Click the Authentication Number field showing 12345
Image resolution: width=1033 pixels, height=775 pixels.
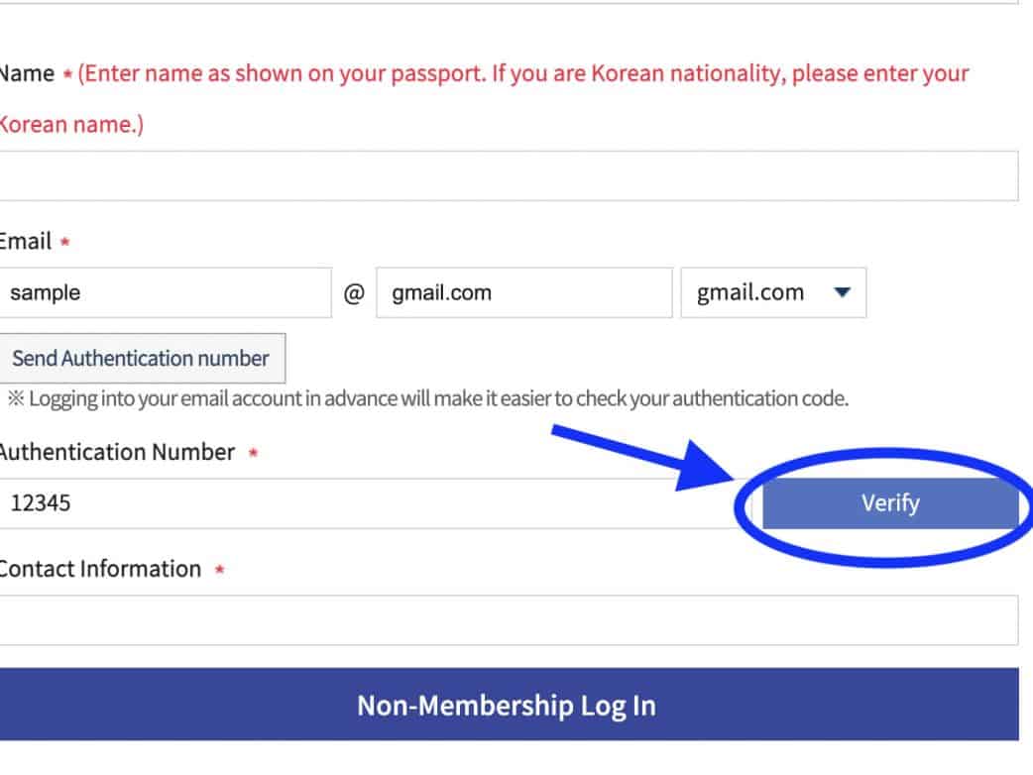[367, 503]
